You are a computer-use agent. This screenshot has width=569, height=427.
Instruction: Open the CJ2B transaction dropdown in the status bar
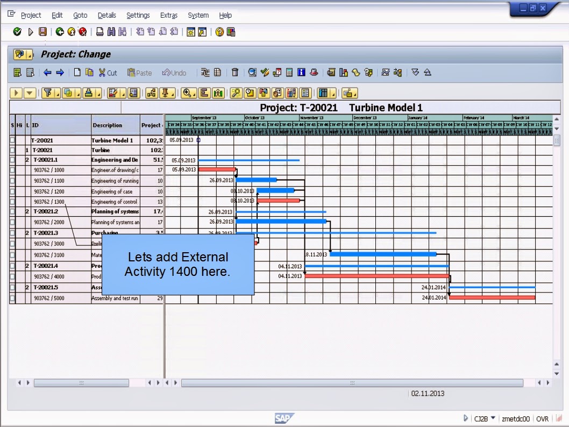493,418
